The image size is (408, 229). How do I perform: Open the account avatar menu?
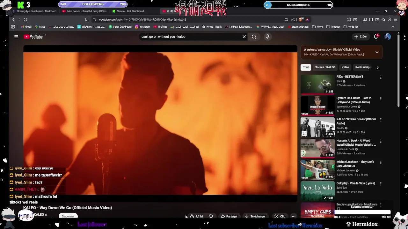(388, 37)
